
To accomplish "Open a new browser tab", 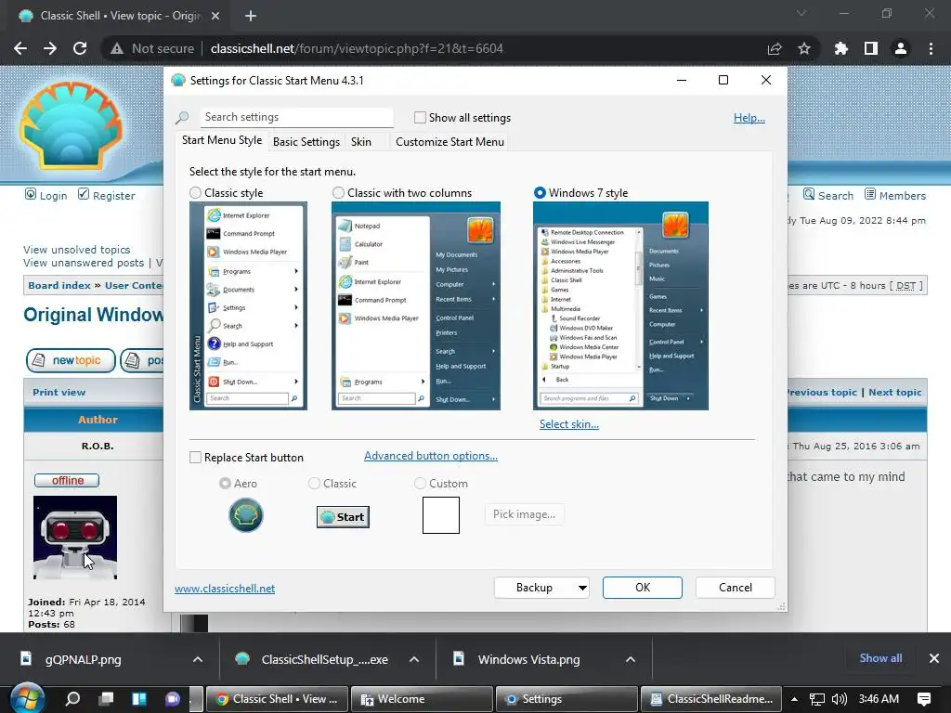I will point(251,16).
